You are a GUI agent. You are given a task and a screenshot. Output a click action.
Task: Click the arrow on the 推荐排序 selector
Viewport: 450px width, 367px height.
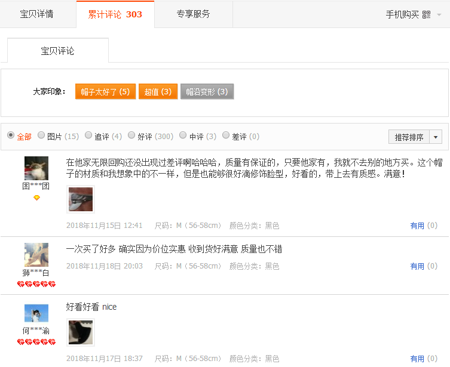436,137
